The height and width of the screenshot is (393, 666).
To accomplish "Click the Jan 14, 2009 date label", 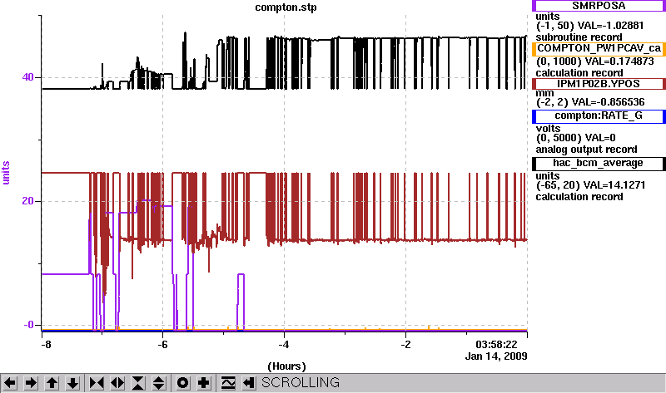I will pos(496,356).
